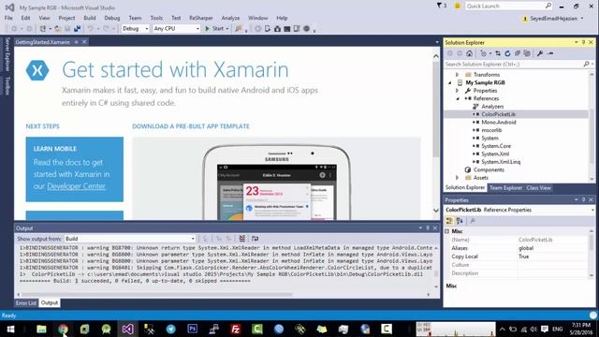Viewport: 599px width, 337px height.
Task: Click the Visual Studio taskbar icon
Action: pyautogui.click(x=127, y=329)
